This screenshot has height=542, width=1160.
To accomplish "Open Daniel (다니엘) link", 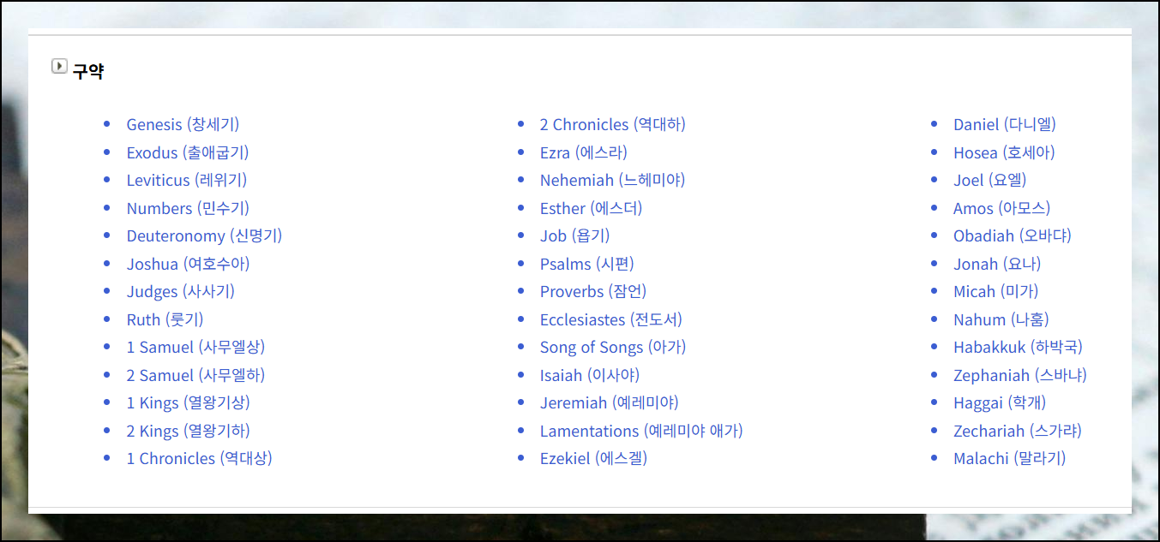I will tap(1005, 124).
